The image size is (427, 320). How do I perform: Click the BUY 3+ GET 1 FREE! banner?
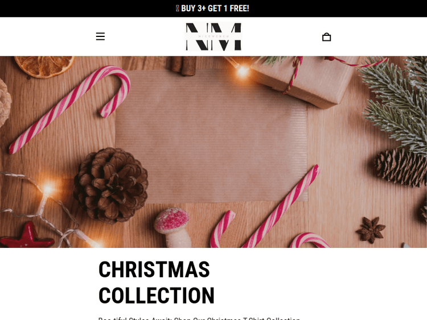[213, 9]
